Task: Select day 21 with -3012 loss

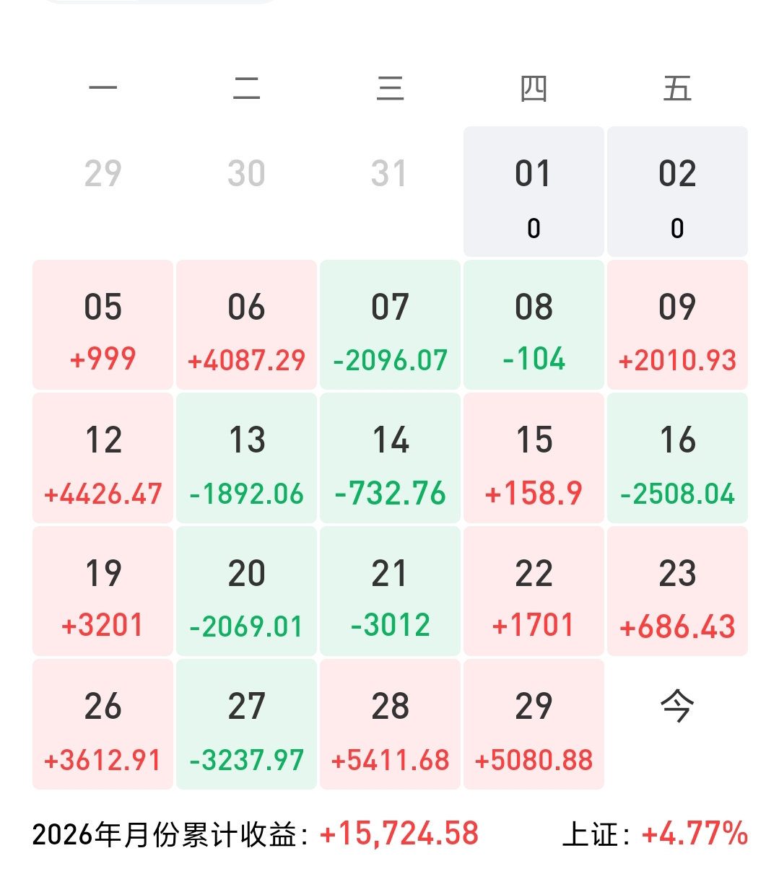Action: (x=390, y=591)
